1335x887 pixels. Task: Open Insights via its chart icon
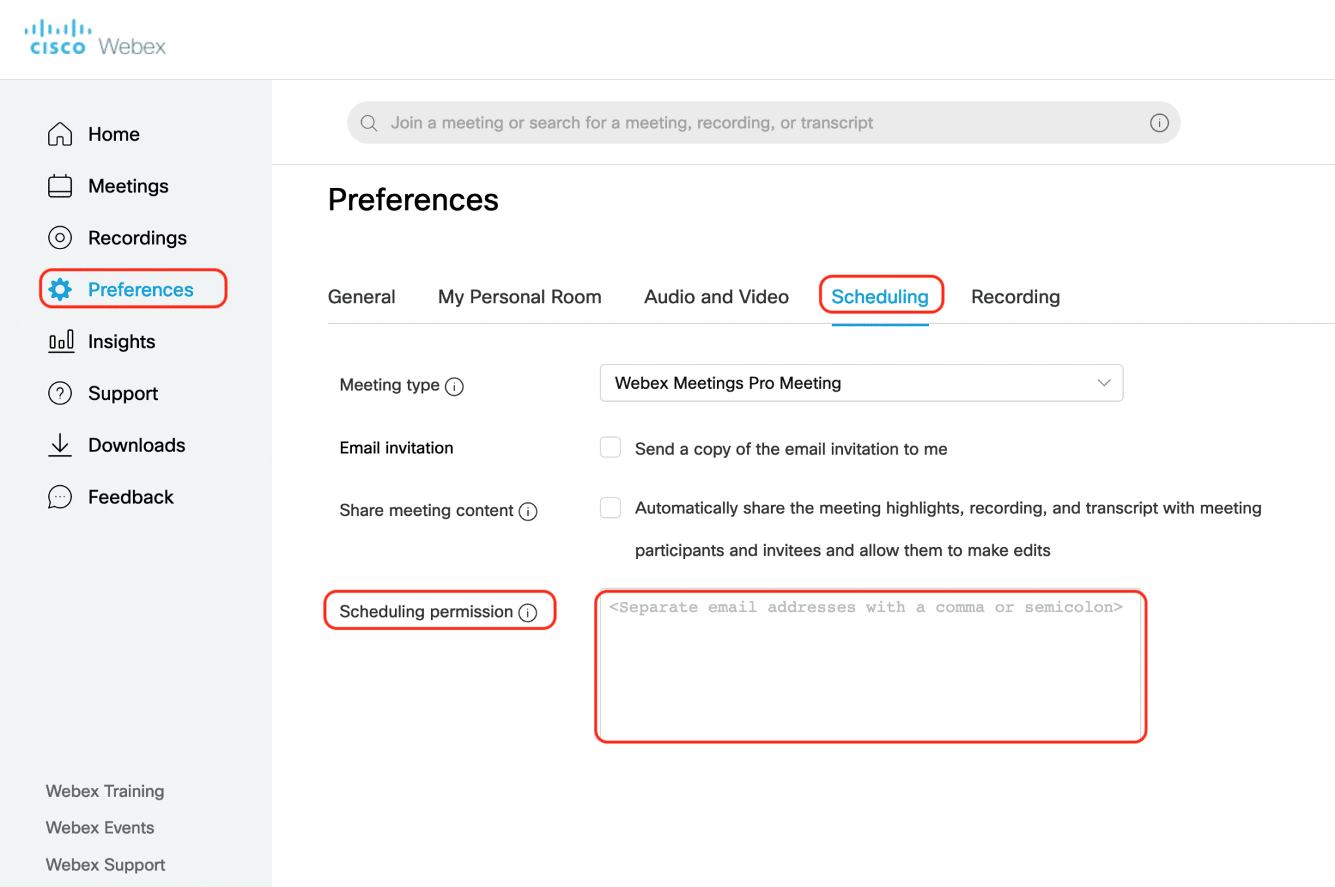pyautogui.click(x=59, y=340)
